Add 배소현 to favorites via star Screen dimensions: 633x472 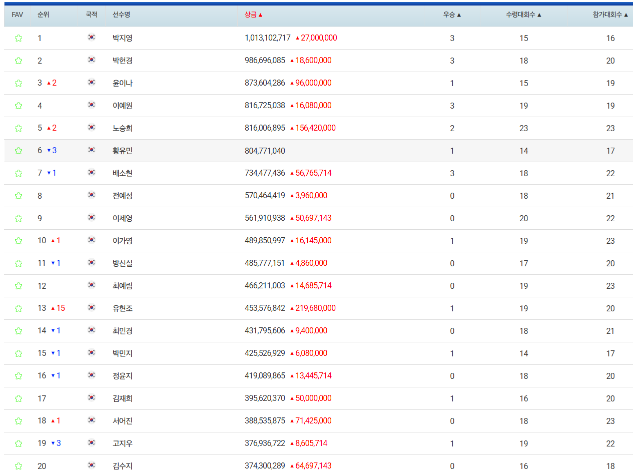(19, 173)
